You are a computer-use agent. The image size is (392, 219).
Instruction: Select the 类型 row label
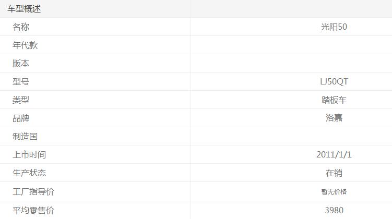coord(21,100)
